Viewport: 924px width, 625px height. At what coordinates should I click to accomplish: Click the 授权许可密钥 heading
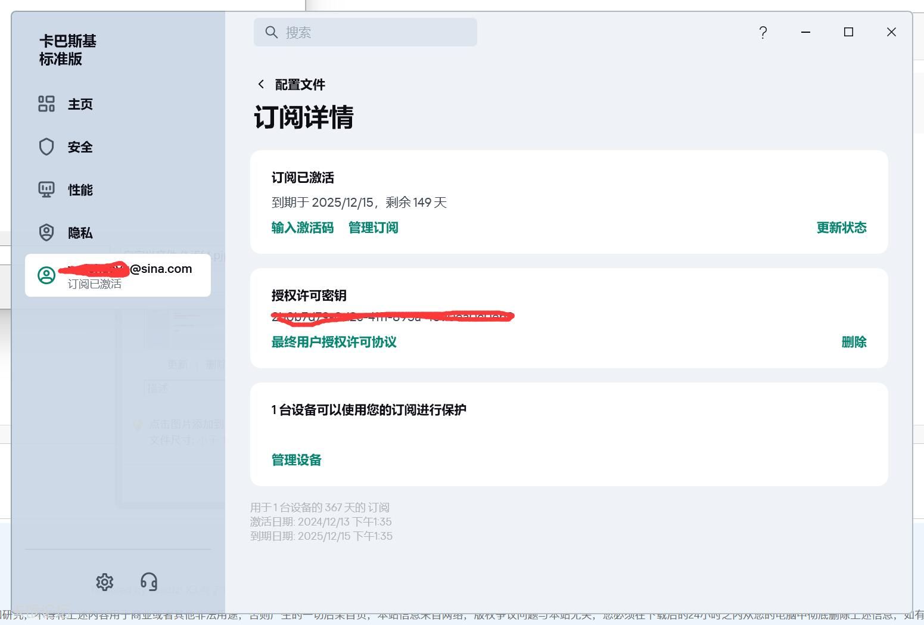[309, 296]
